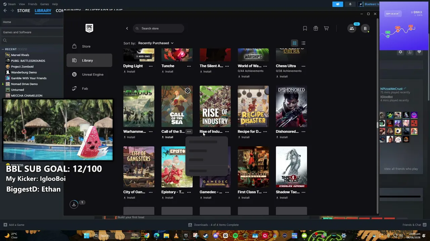Go forward in Steam navigation
The image size is (430, 241).
pyautogui.click(x=12, y=11)
